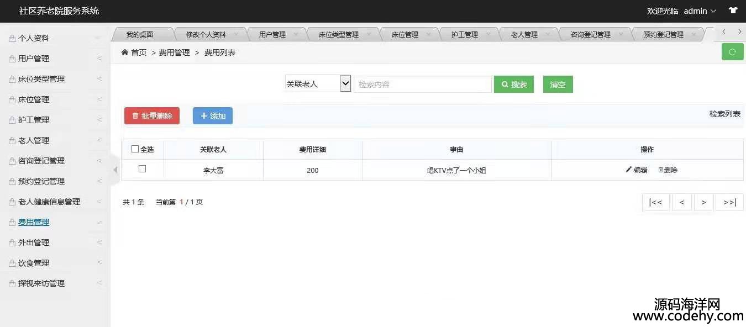Click the home icon in breadcrumb
This screenshot has width=746, height=327.
pyautogui.click(x=125, y=52)
